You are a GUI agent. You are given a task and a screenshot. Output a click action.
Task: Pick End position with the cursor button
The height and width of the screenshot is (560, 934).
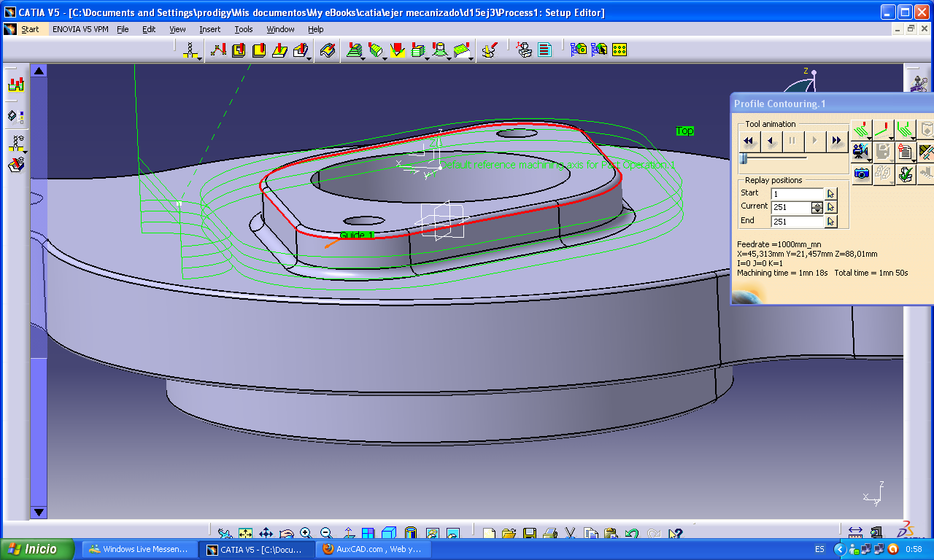pos(830,222)
